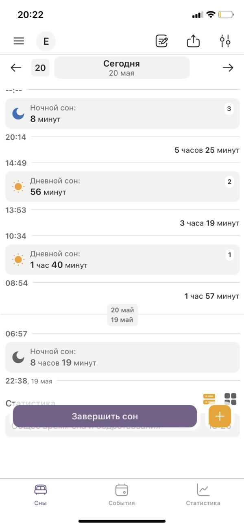Tap the orange plus add button
The image size is (244, 527).
[x=220, y=416]
